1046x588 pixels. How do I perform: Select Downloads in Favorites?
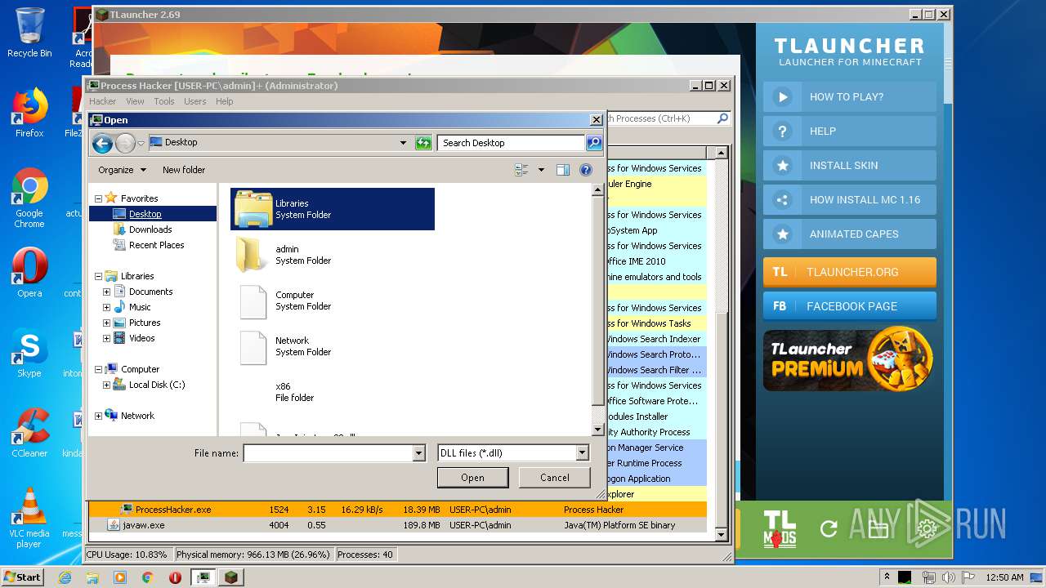pos(150,229)
